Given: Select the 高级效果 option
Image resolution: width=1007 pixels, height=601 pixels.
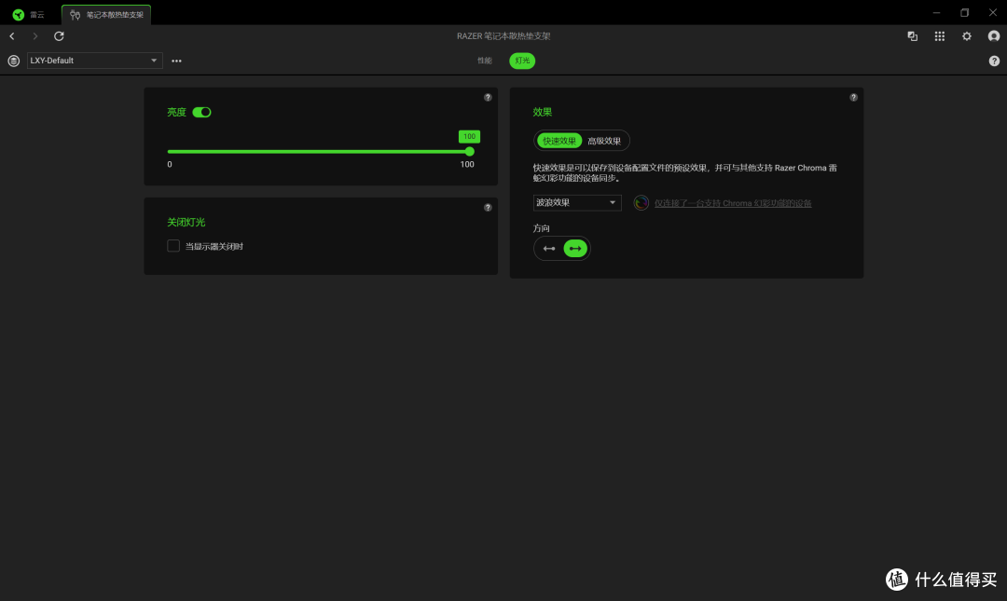Looking at the screenshot, I should click(x=604, y=141).
